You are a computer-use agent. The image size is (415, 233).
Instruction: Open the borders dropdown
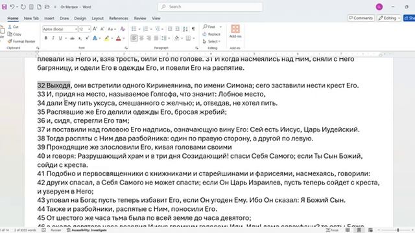[194, 39]
